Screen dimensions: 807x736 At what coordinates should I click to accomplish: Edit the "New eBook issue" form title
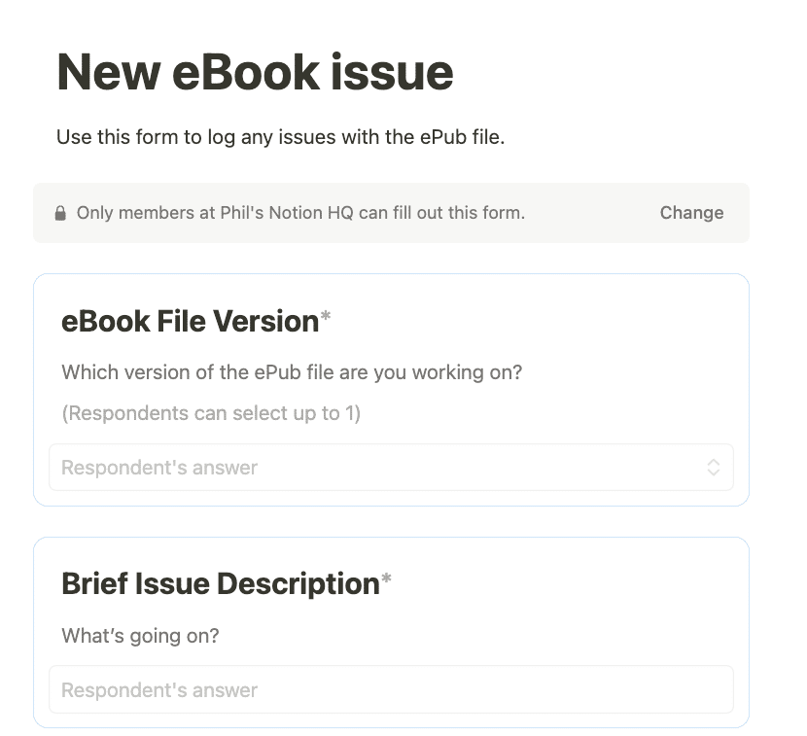255,73
